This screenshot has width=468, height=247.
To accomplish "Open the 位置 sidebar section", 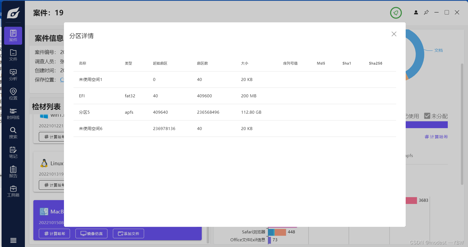I will click(13, 94).
